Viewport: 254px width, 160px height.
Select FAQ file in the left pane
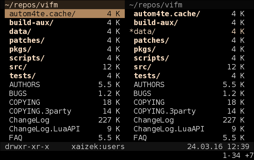tap(65, 138)
